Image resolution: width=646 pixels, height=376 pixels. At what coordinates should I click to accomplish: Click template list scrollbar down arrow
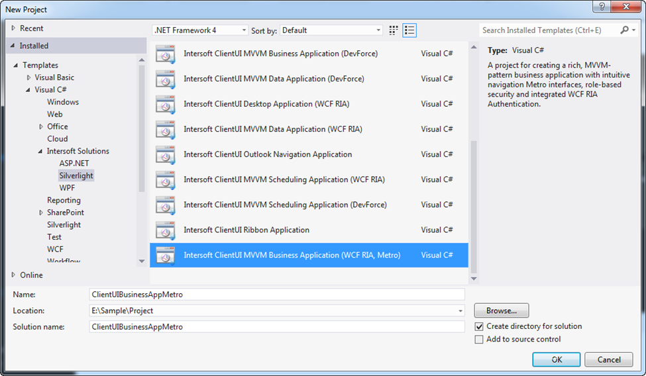(474, 279)
